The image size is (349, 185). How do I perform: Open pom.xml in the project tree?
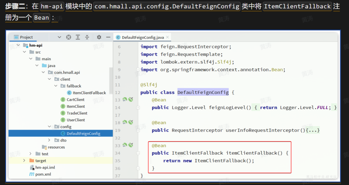point(43,174)
